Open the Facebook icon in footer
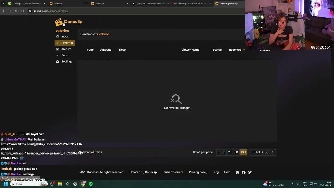This screenshot has width=334, height=188. [x=244, y=172]
